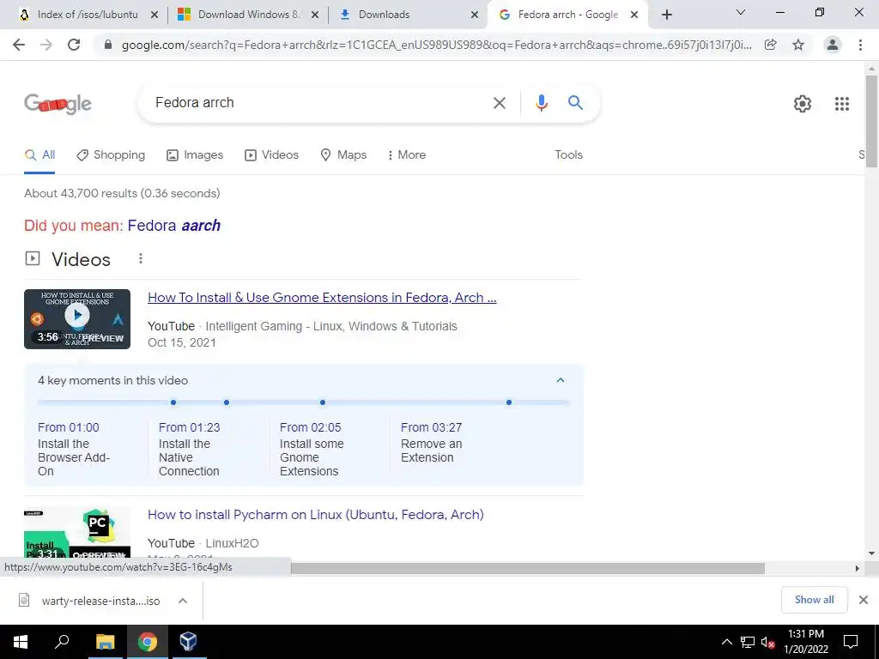Open a new tab with plus button
The height and width of the screenshot is (659, 879).
666,15
